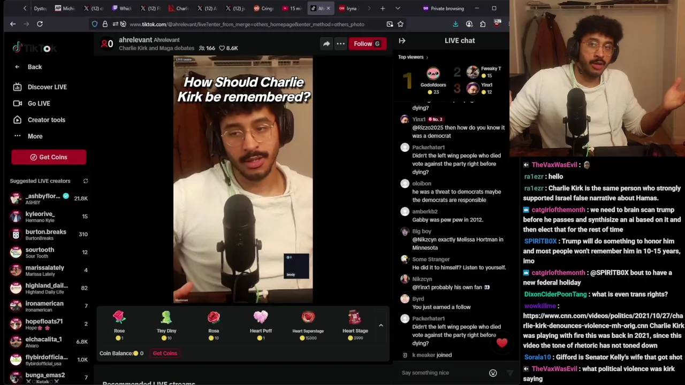
Task: Refresh the Suggested LIVE creators list
Action: (86, 181)
